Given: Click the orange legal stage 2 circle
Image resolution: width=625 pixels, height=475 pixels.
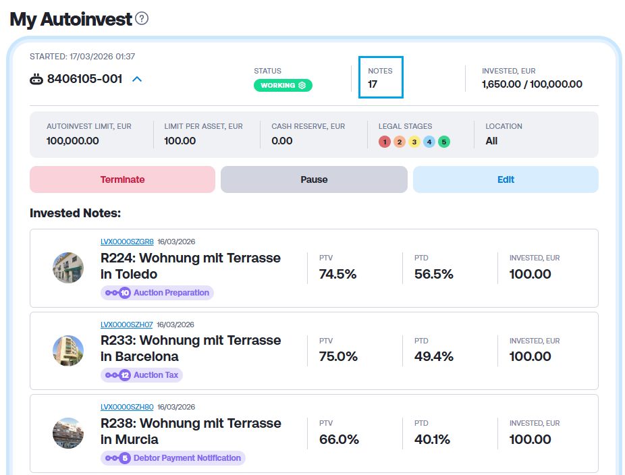Looking at the screenshot, I should [400, 142].
